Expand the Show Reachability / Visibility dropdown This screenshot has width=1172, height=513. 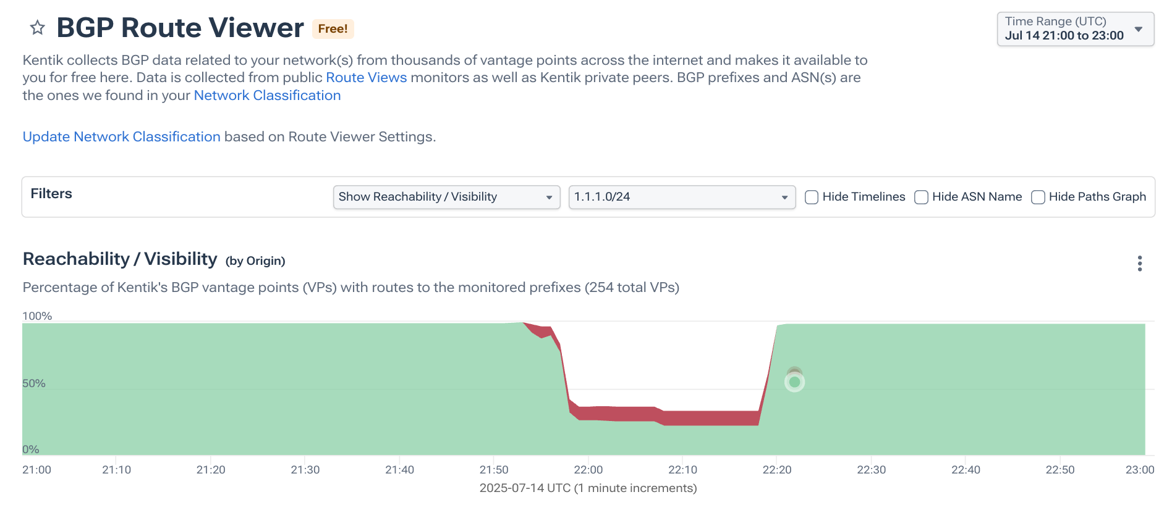[446, 197]
